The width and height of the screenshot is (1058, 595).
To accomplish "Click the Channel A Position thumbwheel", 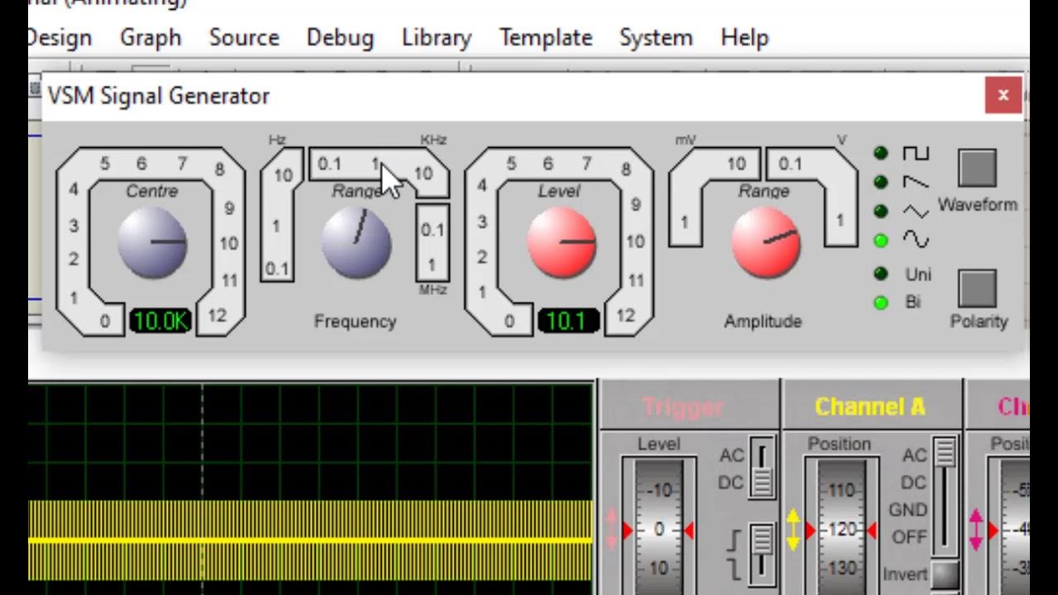I will pyautogui.click(x=841, y=527).
